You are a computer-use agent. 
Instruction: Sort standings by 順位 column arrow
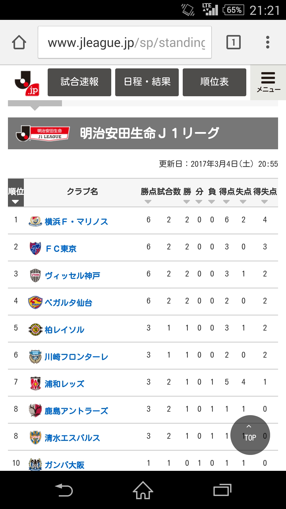[16, 202]
